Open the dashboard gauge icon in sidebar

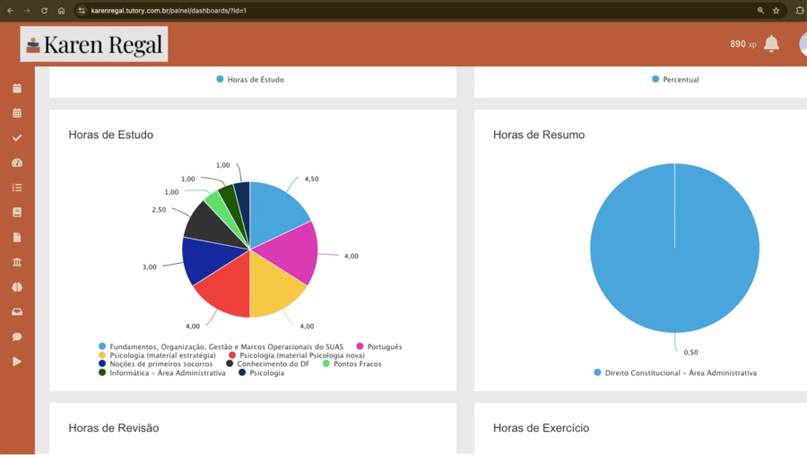tap(17, 162)
